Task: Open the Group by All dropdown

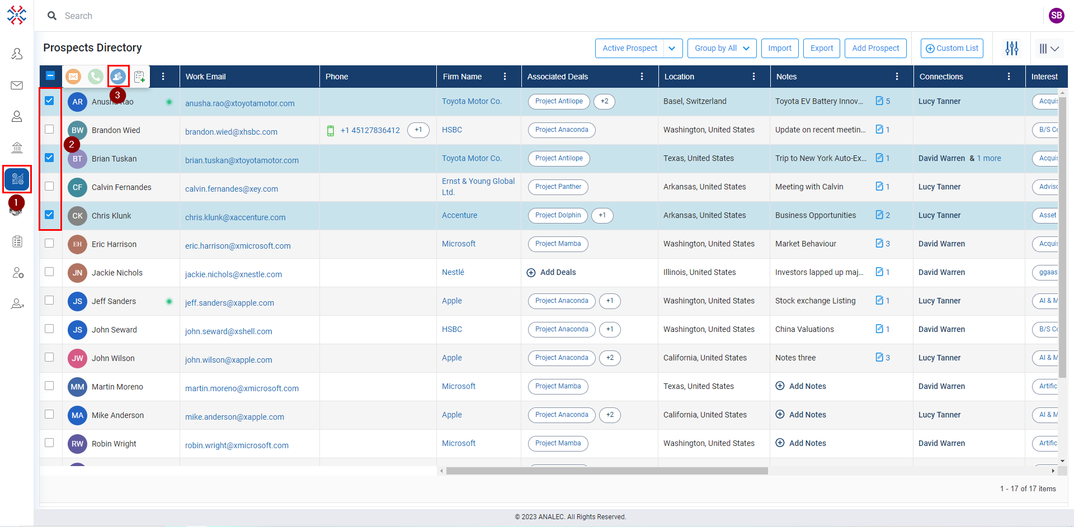Action: tap(722, 48)
